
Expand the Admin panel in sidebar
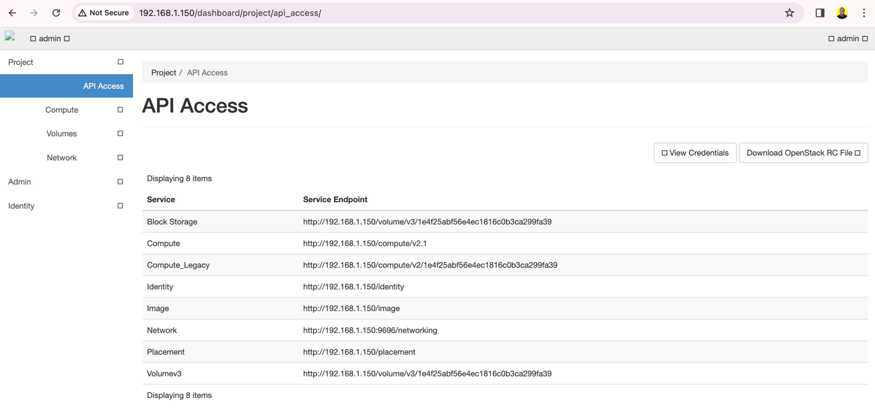click(19, 182)
